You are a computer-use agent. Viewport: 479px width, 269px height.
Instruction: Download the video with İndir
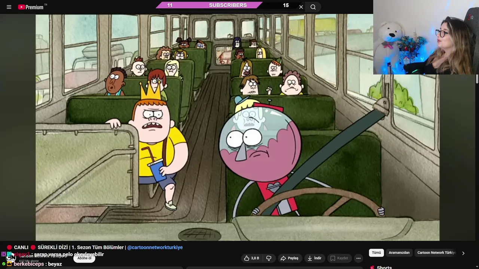point(314,258)
